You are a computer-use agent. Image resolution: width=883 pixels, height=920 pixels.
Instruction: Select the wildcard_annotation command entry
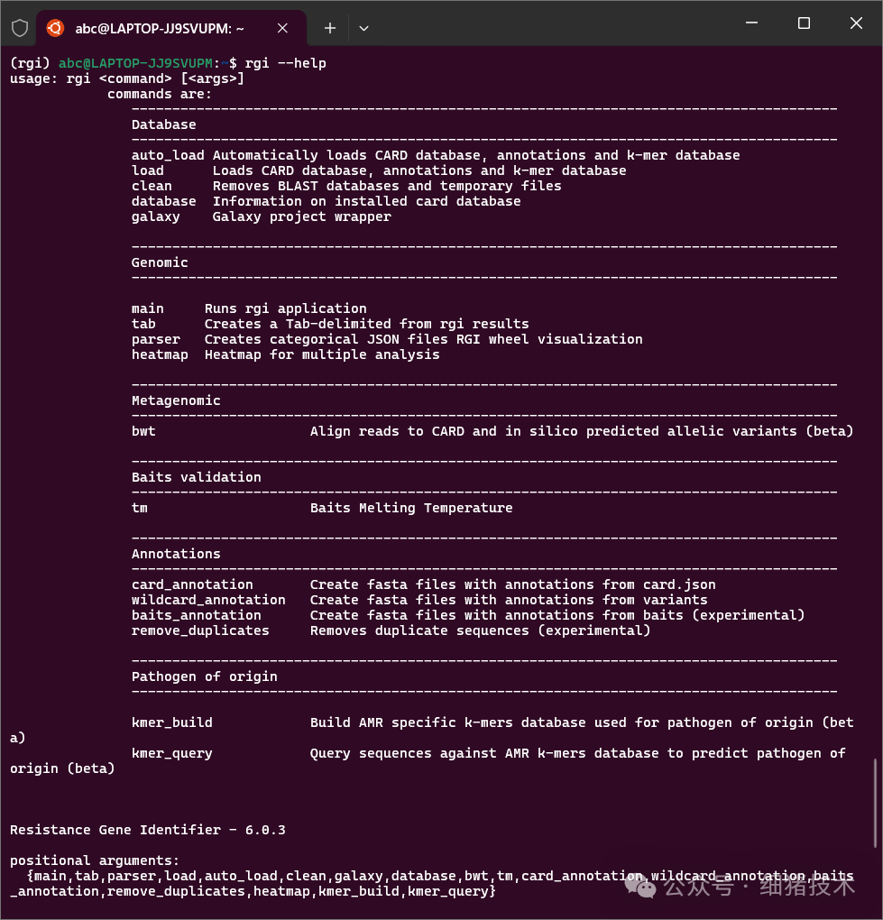click(208, 599)
